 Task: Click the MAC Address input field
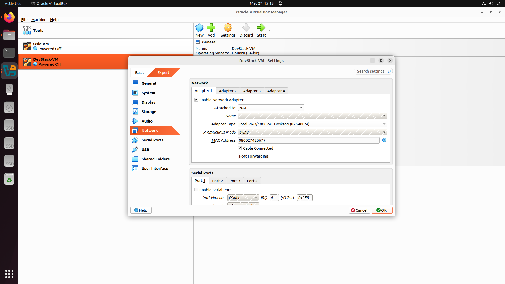[x=309, y=140]
